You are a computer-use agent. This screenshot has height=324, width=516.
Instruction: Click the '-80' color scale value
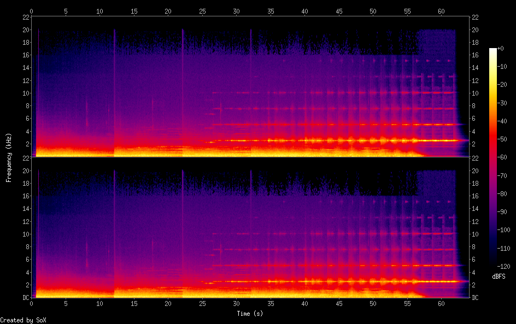click(502, 194)
